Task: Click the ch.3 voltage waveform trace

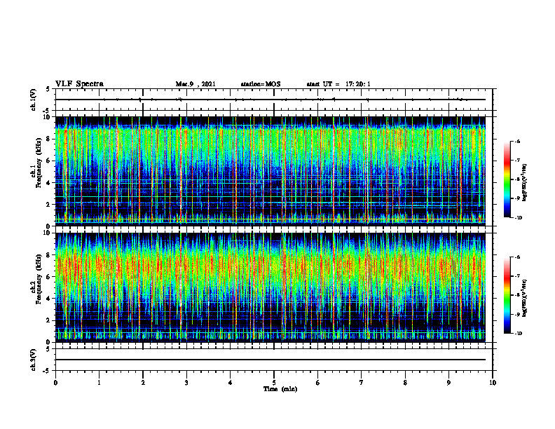Action: tap(270, 360)
